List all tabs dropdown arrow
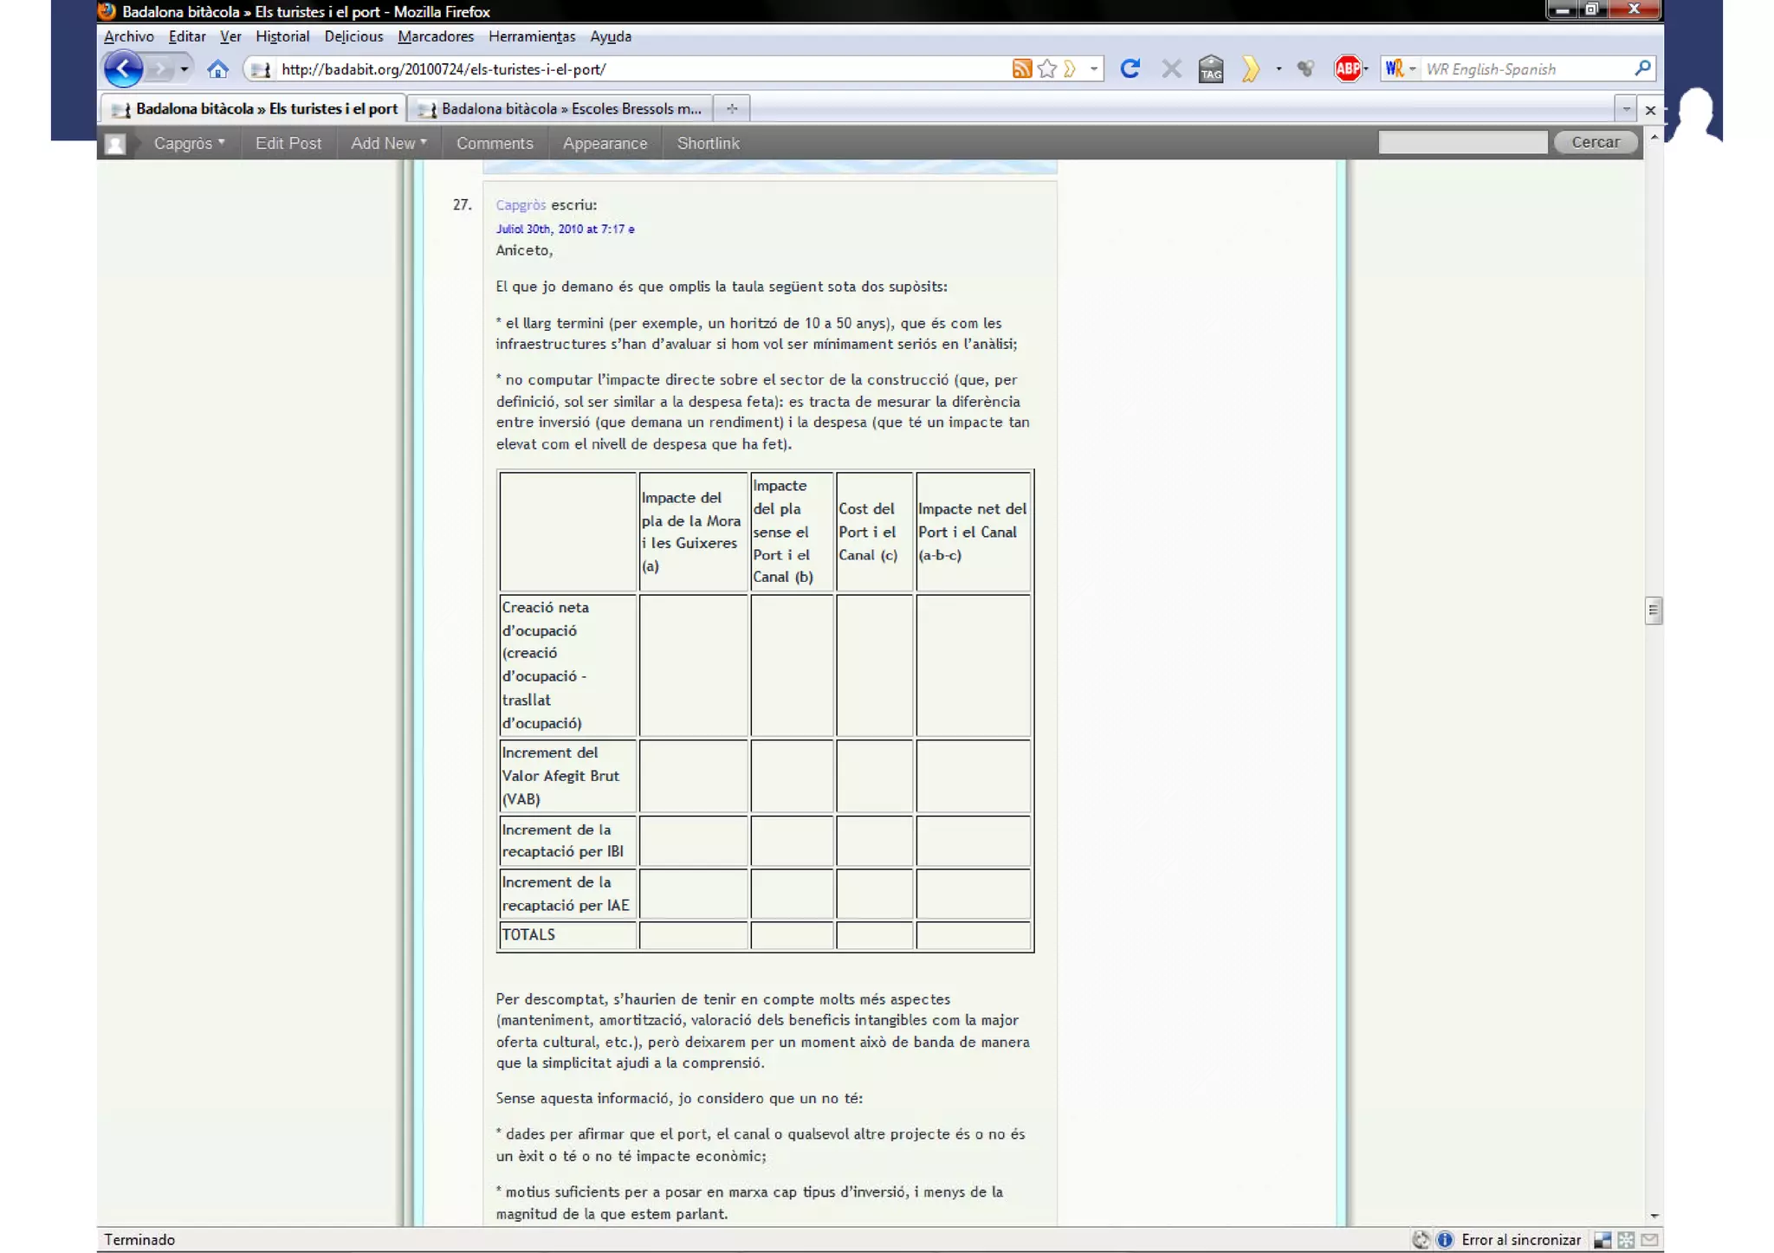 coord(1626,109)
